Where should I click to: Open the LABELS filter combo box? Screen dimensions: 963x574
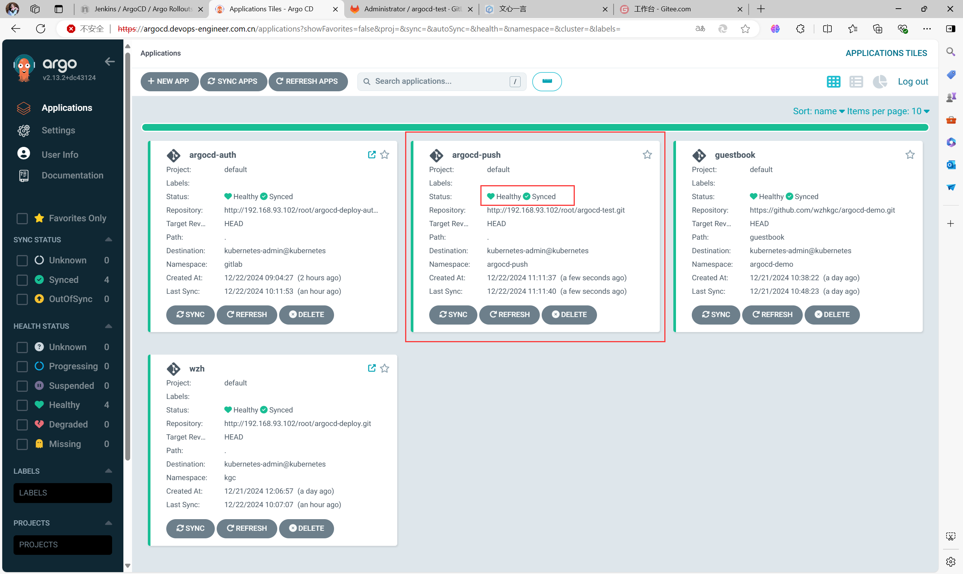click(x=63, y=493)
